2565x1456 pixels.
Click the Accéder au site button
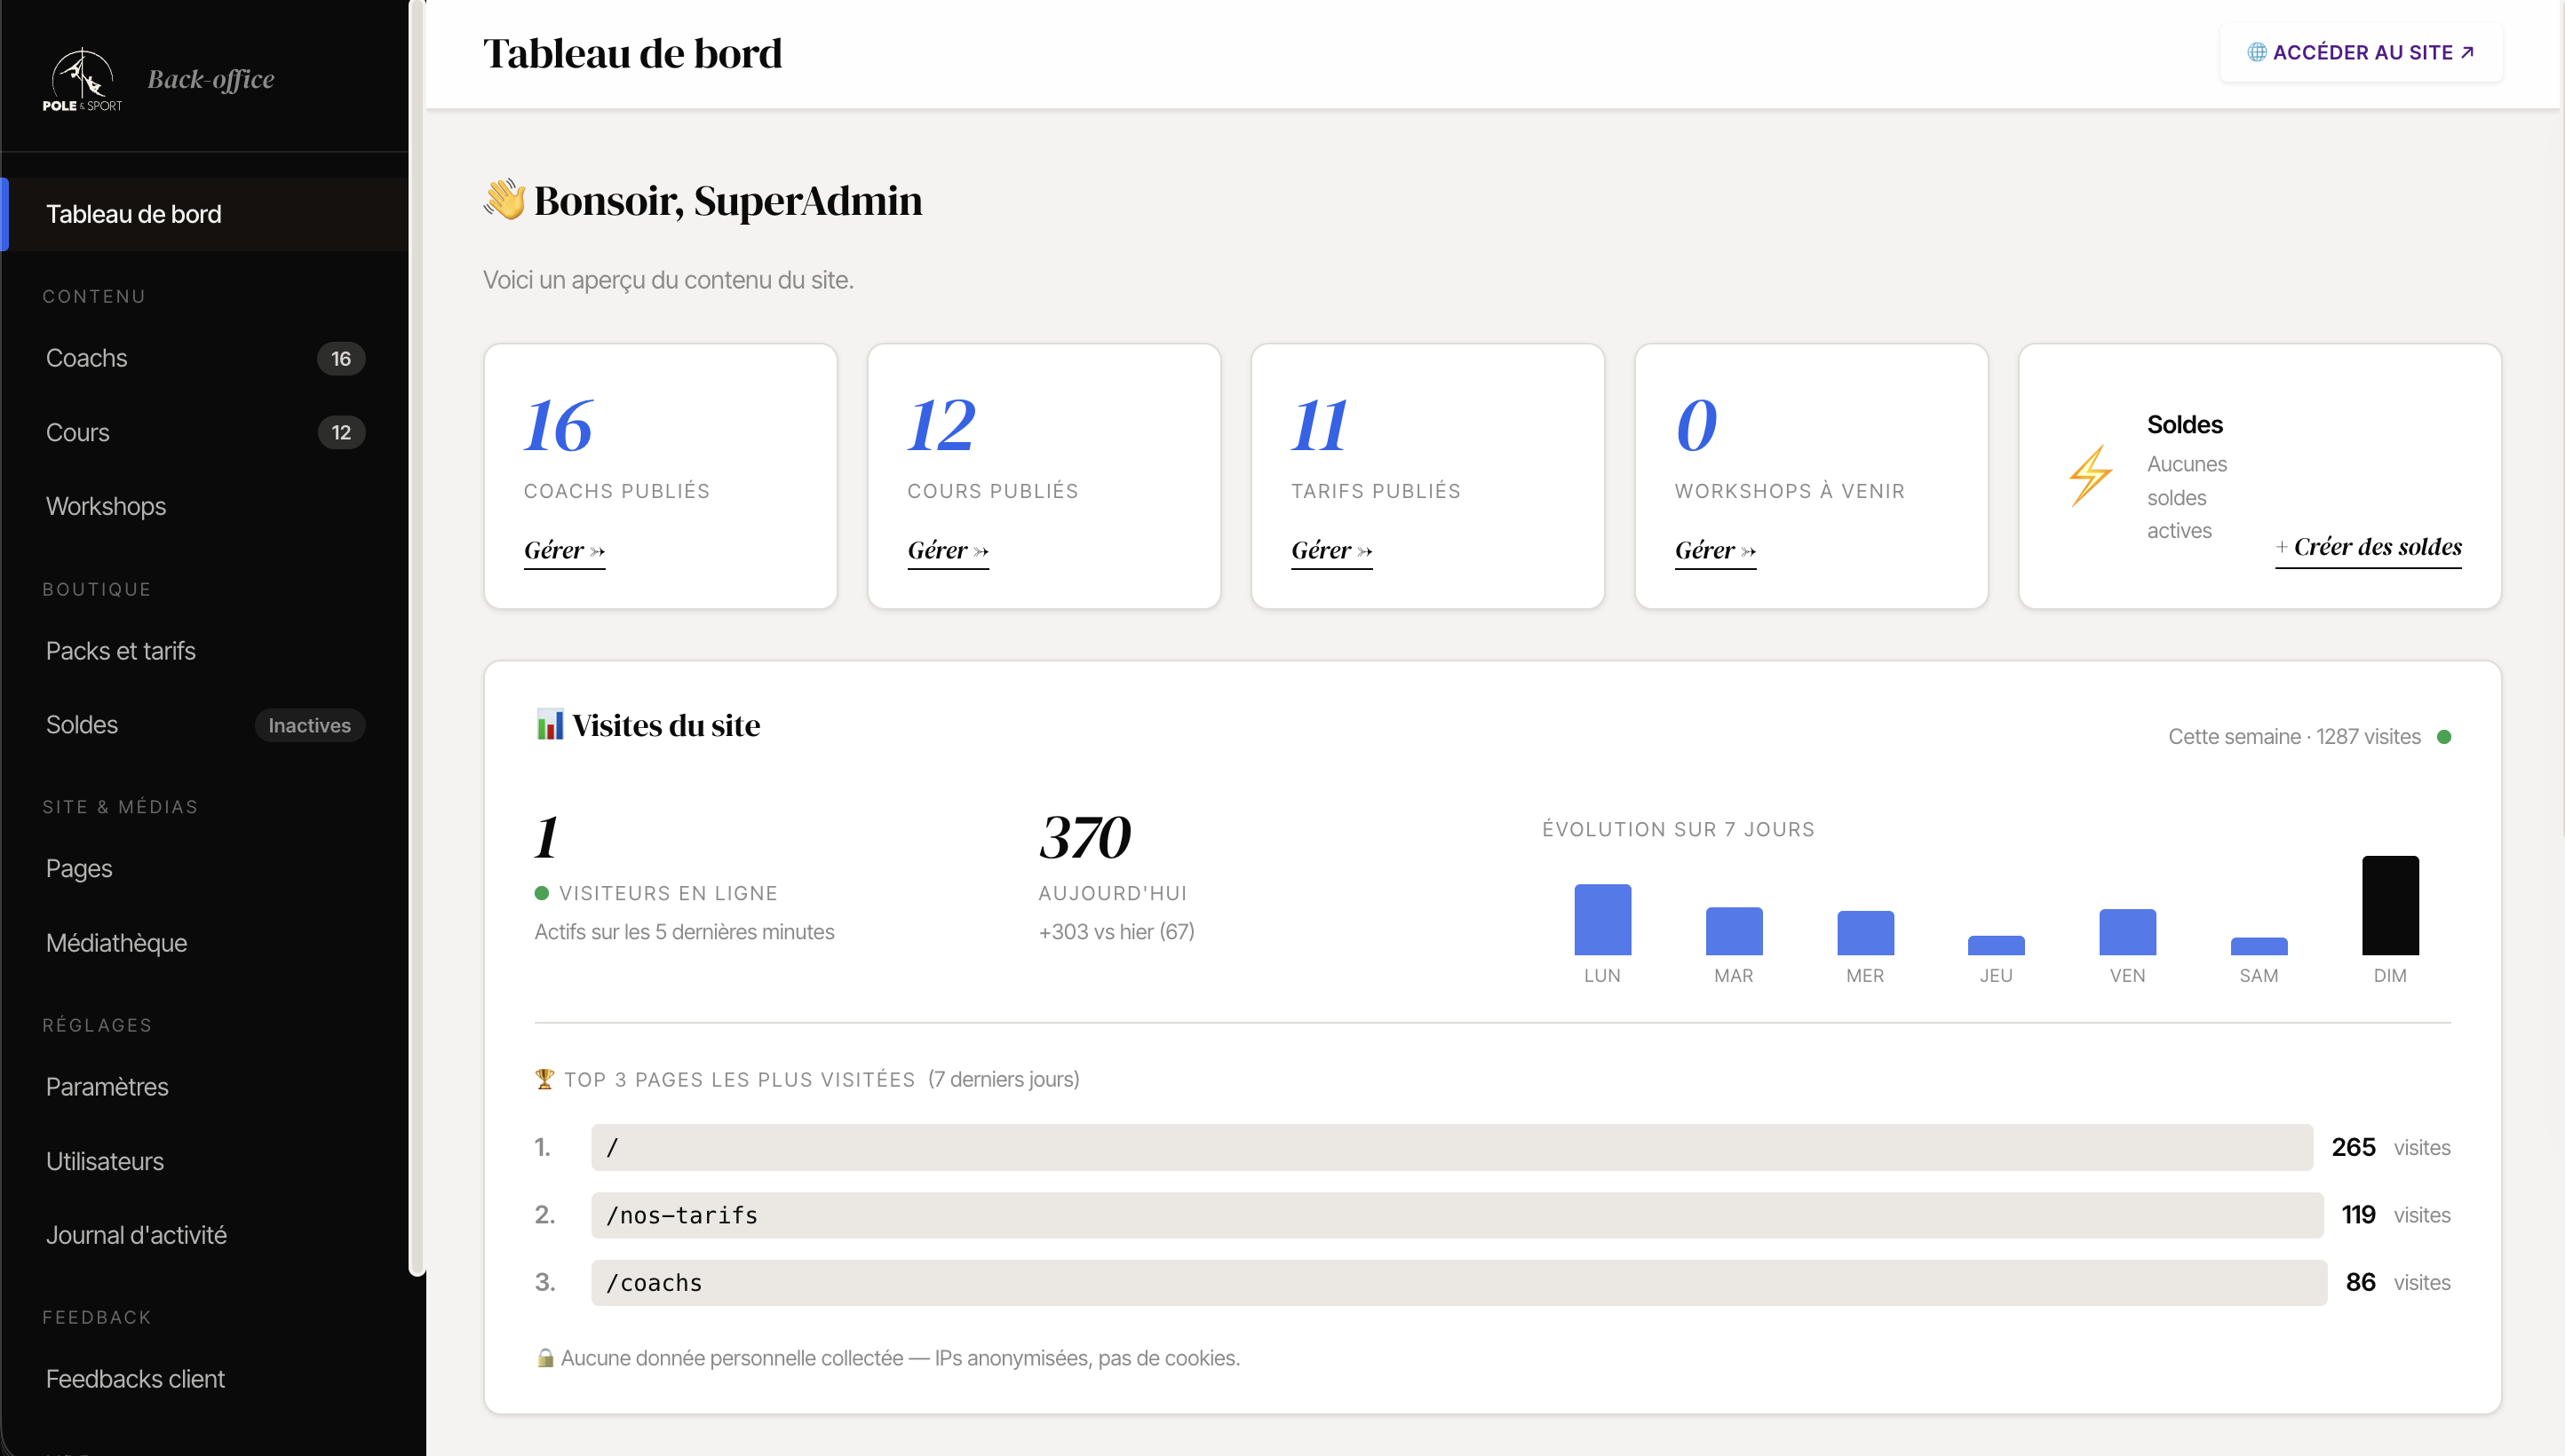coord(2361,52)
